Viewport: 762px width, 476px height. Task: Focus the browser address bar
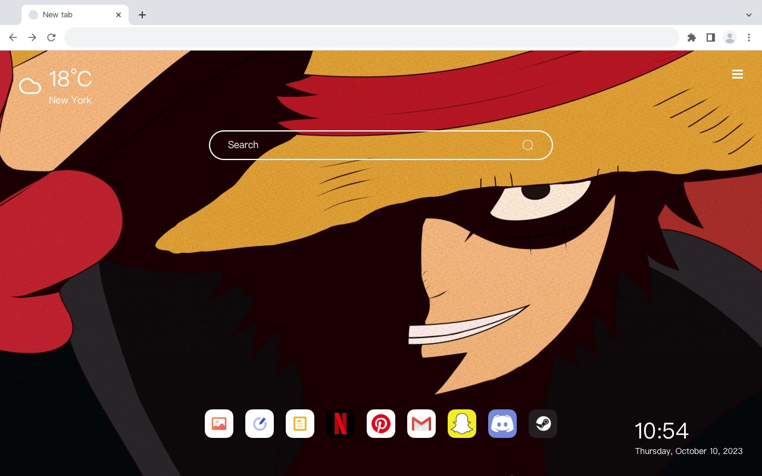[x=371, y=37]
